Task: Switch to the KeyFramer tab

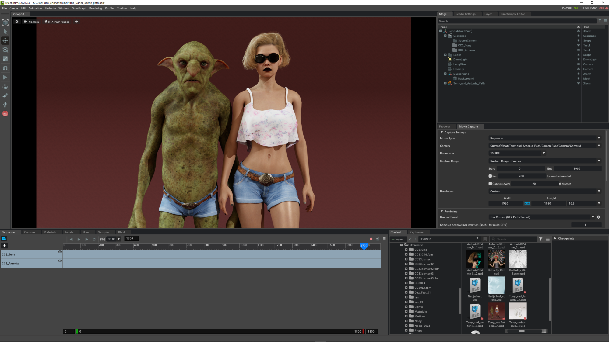Action: pyautogui.click(x=417, y=232)
